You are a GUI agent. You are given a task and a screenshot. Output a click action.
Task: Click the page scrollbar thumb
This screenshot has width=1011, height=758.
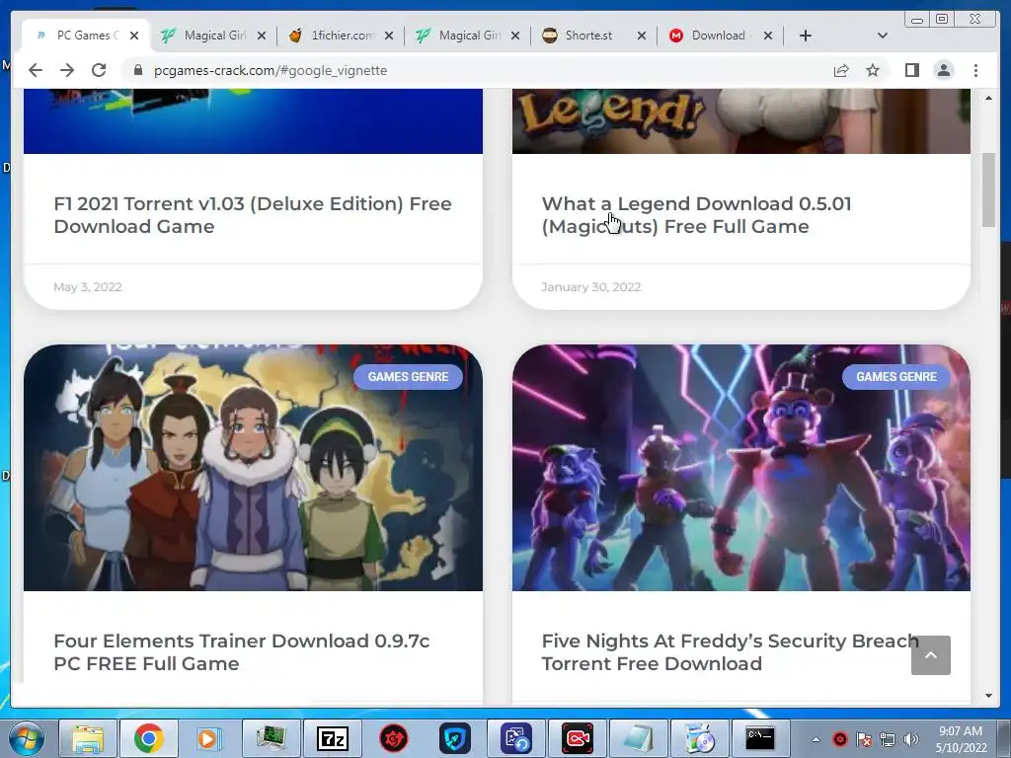pos(988,189)
